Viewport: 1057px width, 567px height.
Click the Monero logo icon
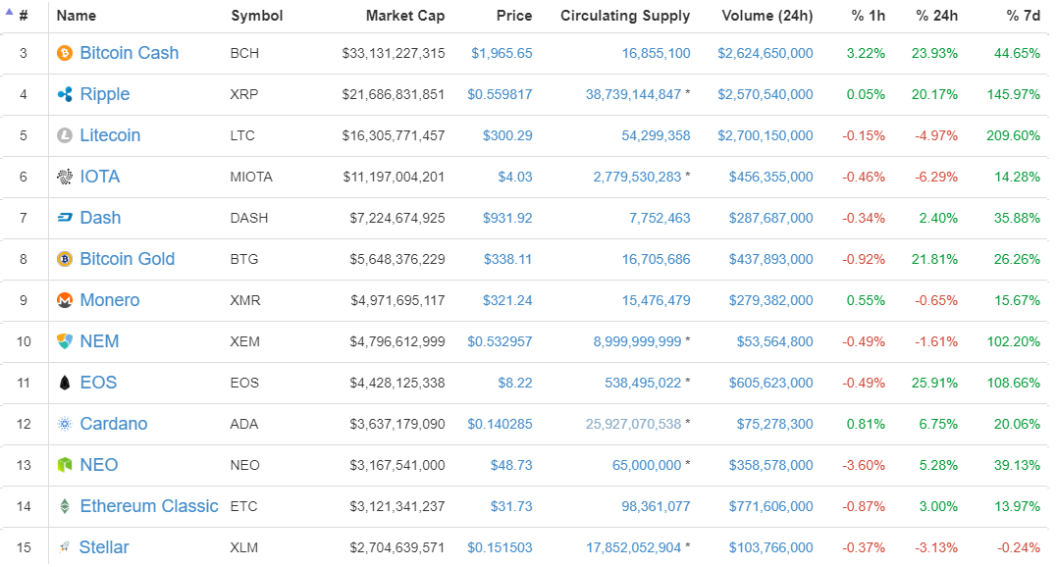click(x=65, y=300)
